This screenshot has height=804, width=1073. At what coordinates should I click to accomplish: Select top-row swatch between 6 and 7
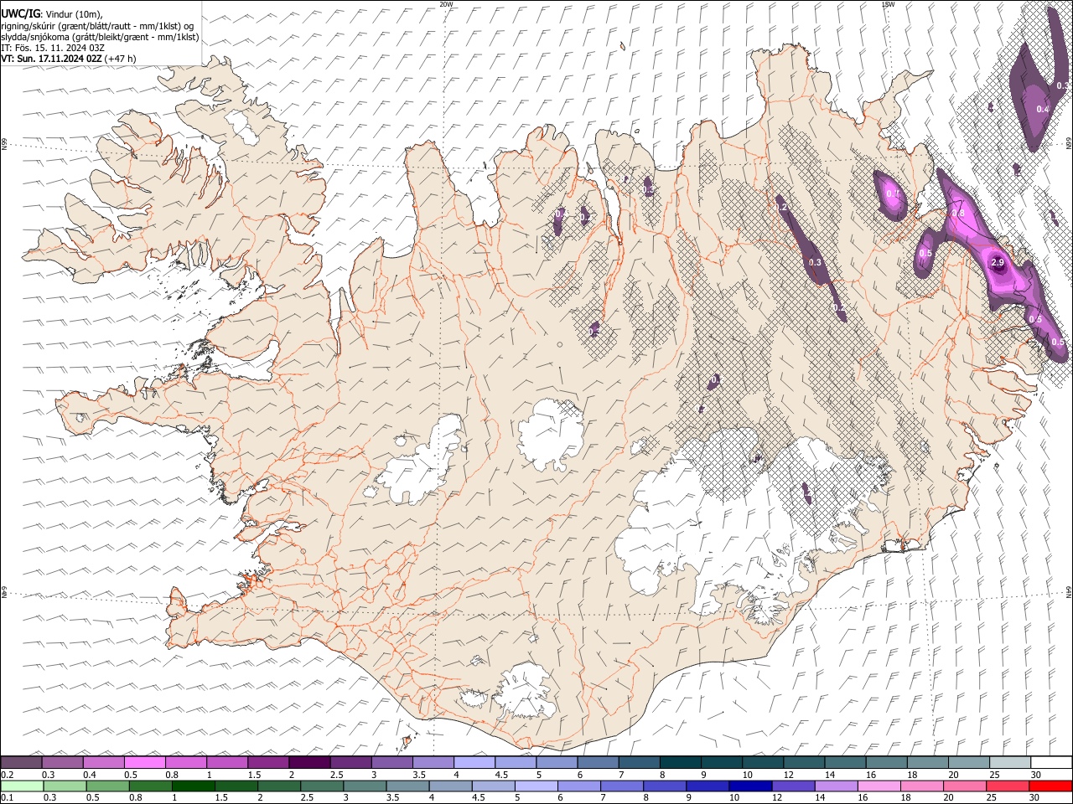[597, 762]
